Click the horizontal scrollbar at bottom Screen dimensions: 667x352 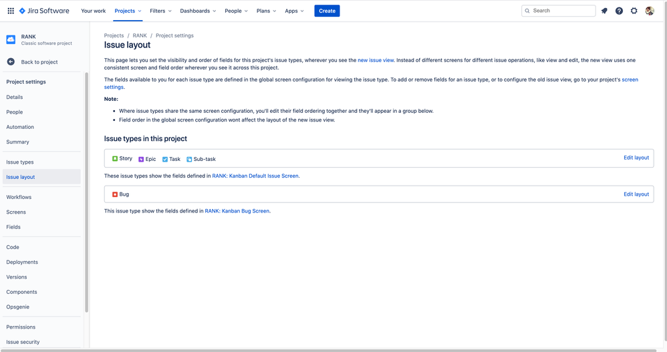(327, 350)
